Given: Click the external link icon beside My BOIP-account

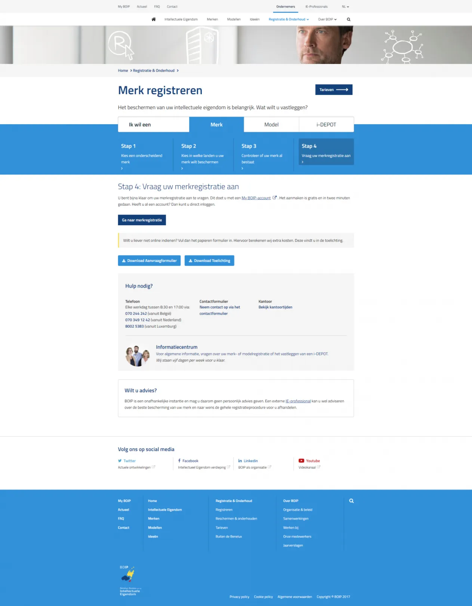Looking at the screenshot, I should pos(274,198).
